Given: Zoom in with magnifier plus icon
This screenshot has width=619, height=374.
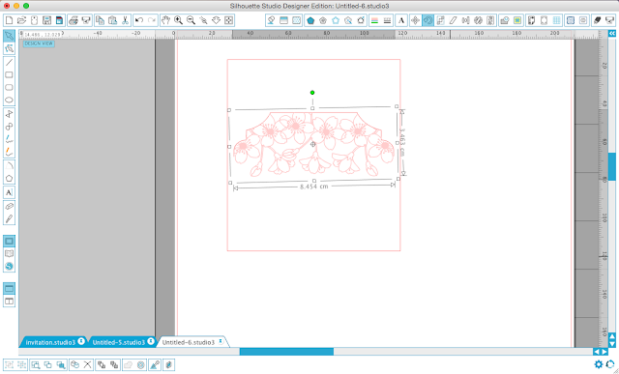Looking at the screenshot, I should click(178, 20).
